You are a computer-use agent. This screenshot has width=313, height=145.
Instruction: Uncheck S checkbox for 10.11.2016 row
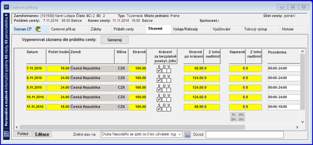(x=159, y=100)
